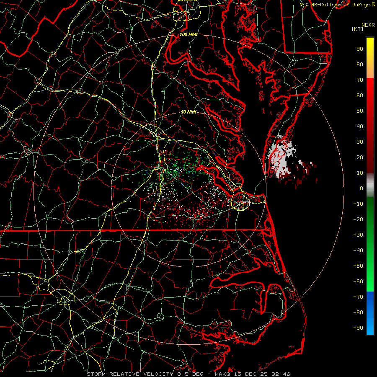The image size is (377, 377).
Task: Click the NEXR label above the color bar
Action: click(368, 25)
